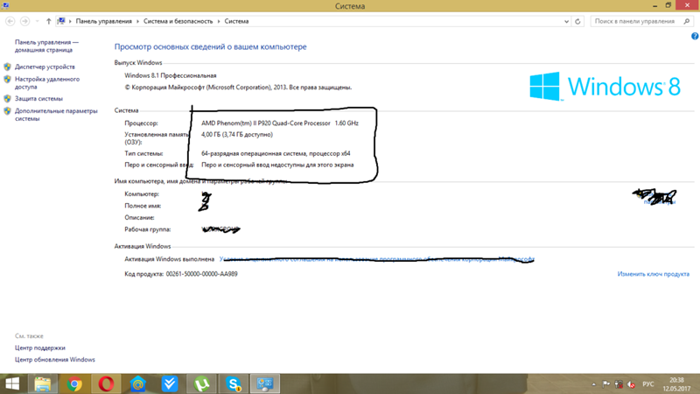Viewport: 700px width, 394px height.
Task: Click the processor value AMD Phenom II P920
Action: [279, 123]
